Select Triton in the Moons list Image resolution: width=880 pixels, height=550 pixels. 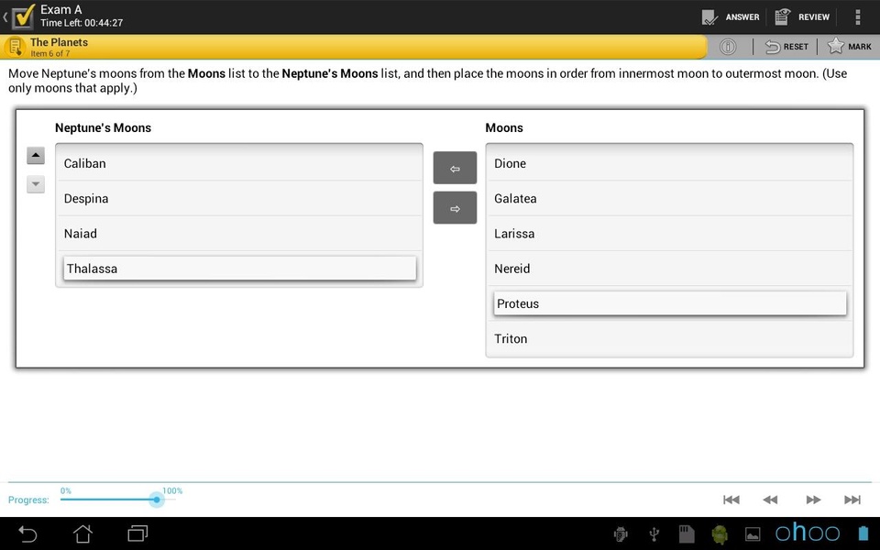tap(669, 339)
